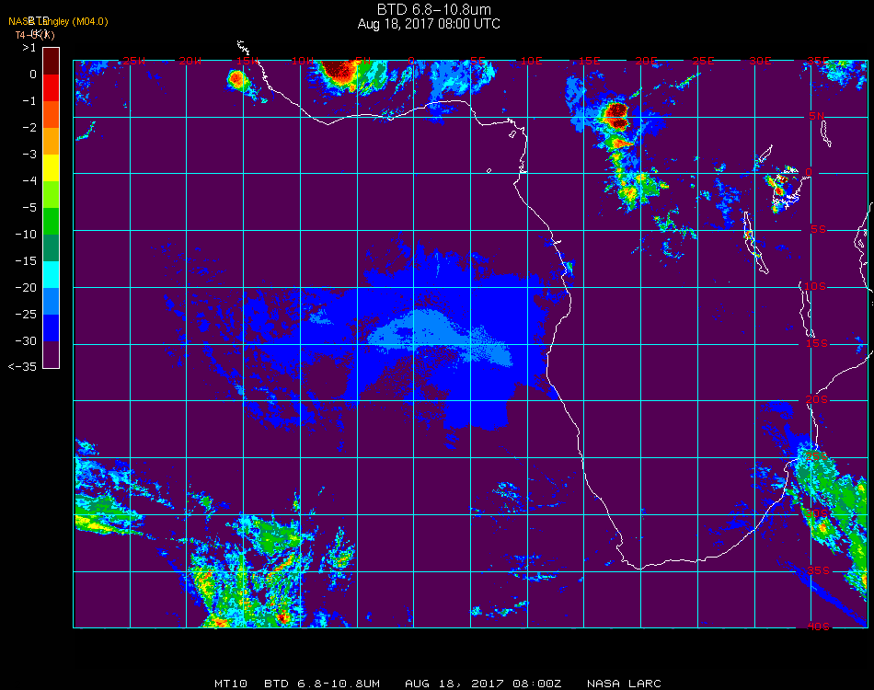Pick the light blue swatch between -20 and -25

51,302
